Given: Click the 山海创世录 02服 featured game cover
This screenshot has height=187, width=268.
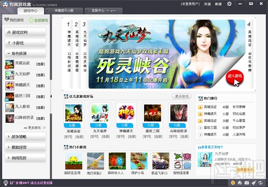Looking at the screenshot, I should click(179, 113).
